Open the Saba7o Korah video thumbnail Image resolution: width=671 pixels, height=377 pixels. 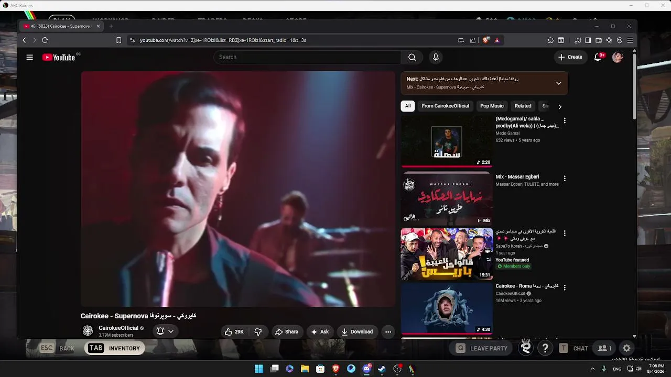(447, 254)
